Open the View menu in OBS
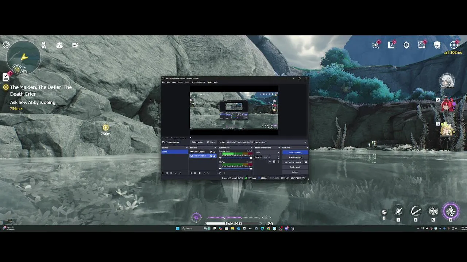 pyautogui.click(x=174, y=82)
